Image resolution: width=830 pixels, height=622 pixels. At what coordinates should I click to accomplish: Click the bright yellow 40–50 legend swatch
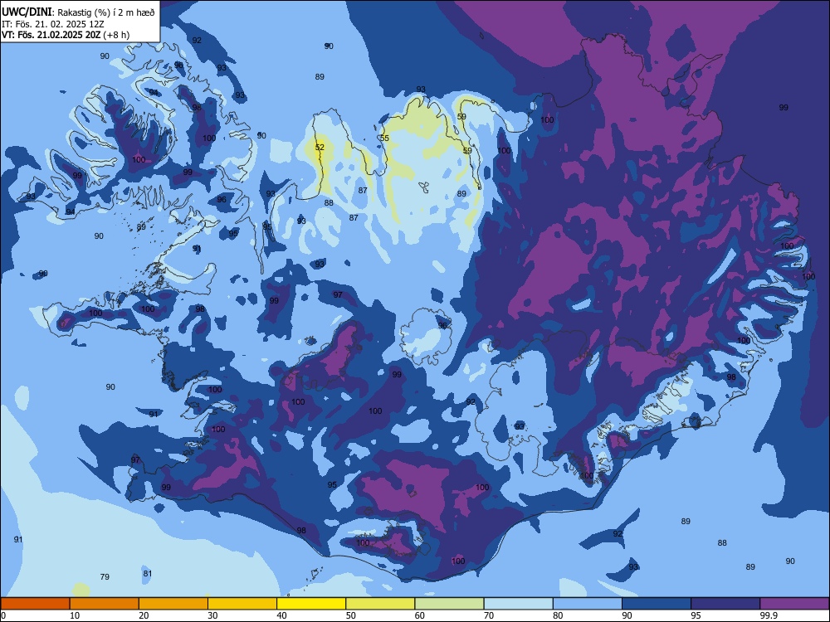click(x=311, y=604)
